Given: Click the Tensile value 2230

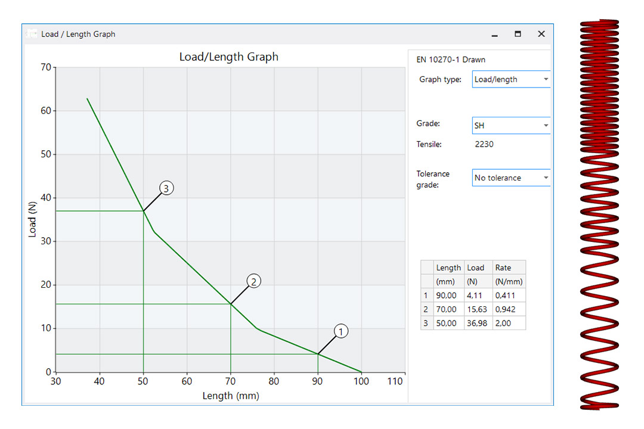Looking at the screenshot, I should tap(484, 144).
